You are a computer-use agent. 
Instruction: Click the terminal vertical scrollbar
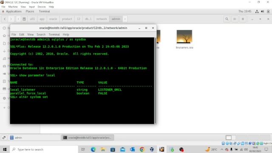point(155,80)
